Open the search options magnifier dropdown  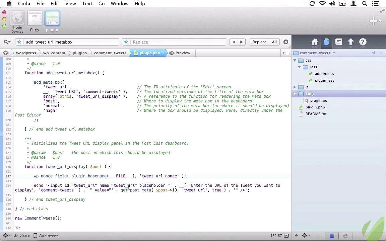pyautogui.click(x=7, y=42)
